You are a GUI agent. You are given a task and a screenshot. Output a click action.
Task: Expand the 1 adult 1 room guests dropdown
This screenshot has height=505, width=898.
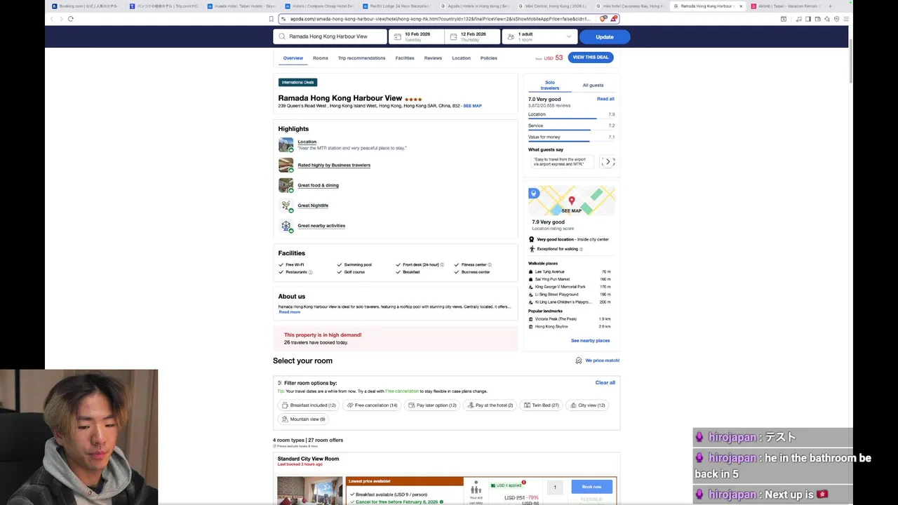point(539,36)
